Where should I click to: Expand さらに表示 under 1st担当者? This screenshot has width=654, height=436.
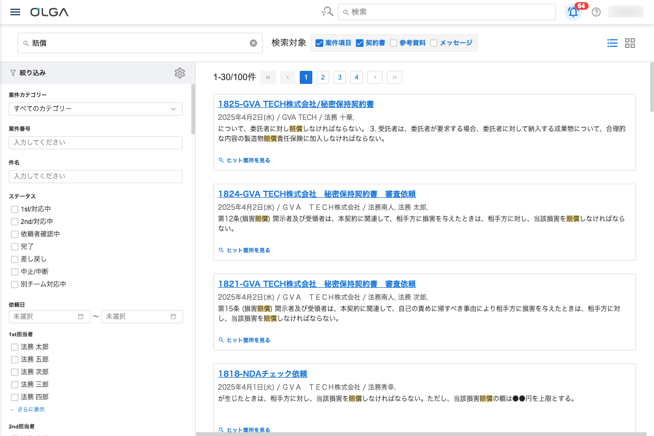pos(27,409)
